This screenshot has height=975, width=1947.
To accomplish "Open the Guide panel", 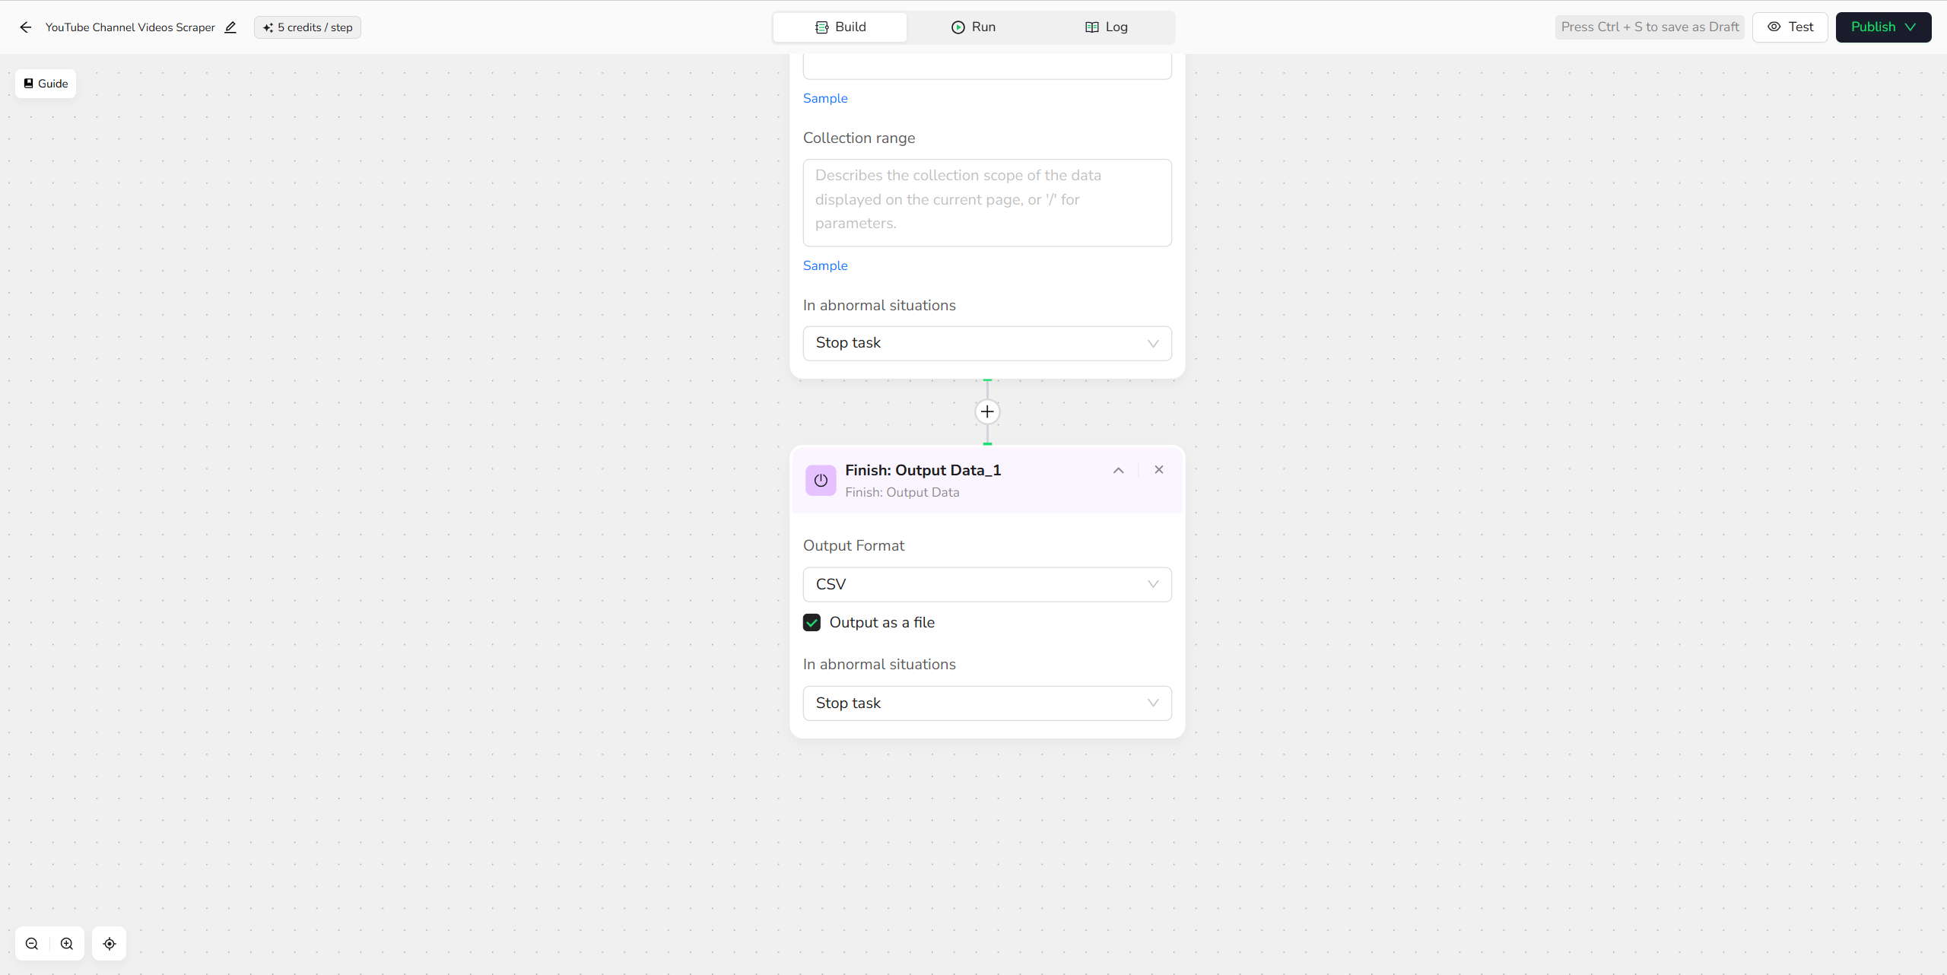I will (x=46, y=84).
